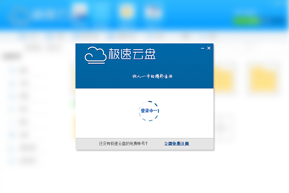Click the 登录中 loading spinner

click(x=149, y=111)
